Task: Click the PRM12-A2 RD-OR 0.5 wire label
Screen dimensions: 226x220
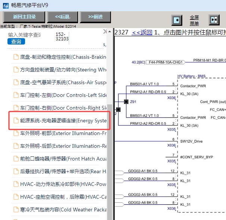Action: pyautogui.click(x=148, y=123)
